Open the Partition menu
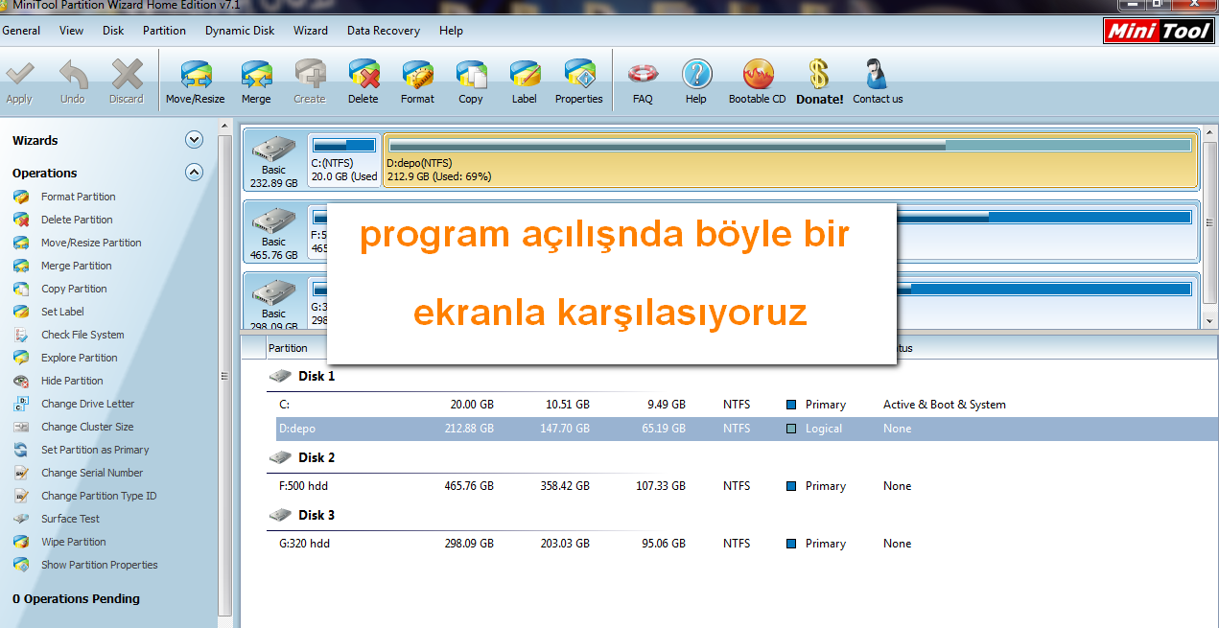Image resolution: width=1219 pixels, height=628 pixels. pyautogui.click(x=164, y=31)
